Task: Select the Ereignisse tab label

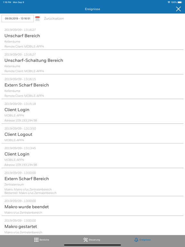Action: point(145,240)
